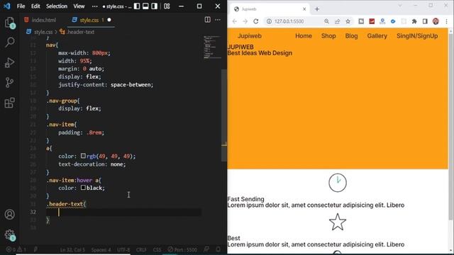This screenshot has height=255, width=454.
Task: Click errors and warnings status item
Action: (x=16, y=249)
